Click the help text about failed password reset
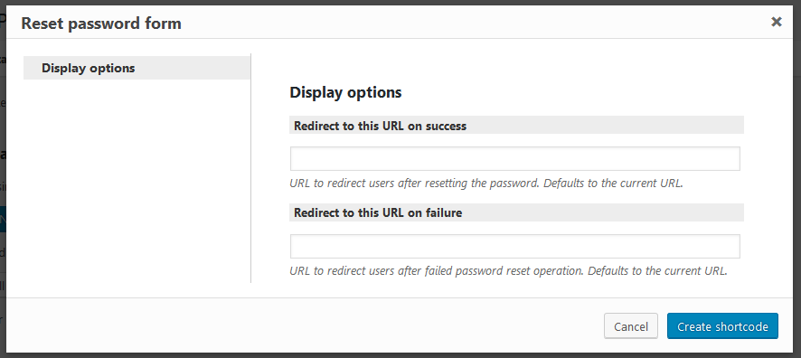This screenshot has height=358, width=801. coord(508,270)
